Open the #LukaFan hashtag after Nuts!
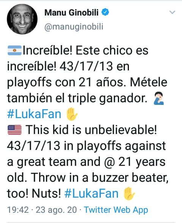 click(91, 193)
